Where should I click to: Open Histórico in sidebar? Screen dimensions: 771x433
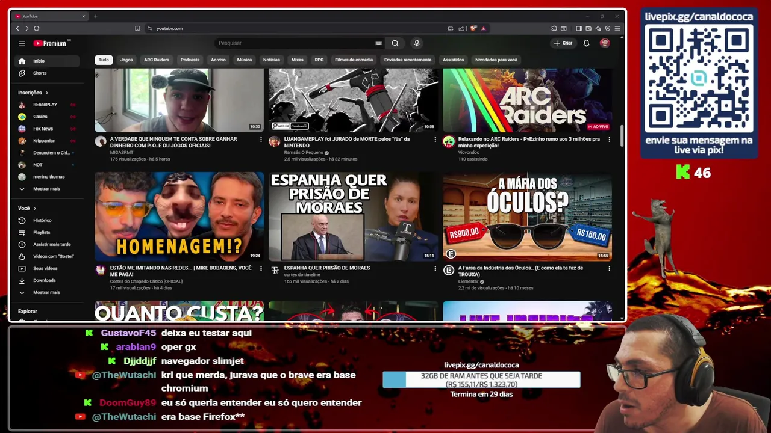click(x=46, y=220)
